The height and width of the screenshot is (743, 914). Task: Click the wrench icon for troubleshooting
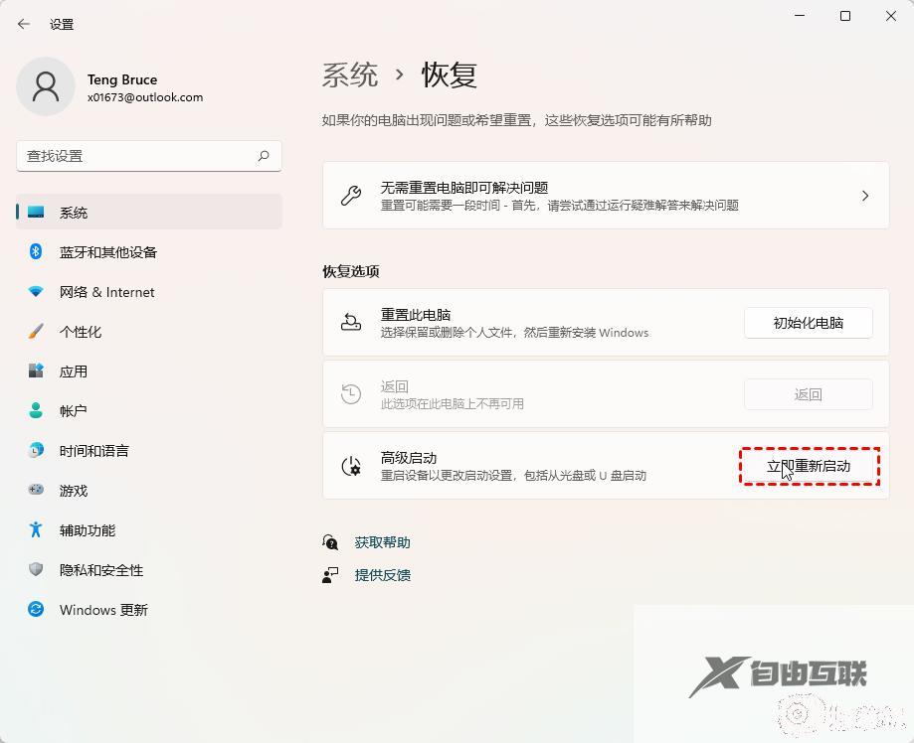coord(350,195)
